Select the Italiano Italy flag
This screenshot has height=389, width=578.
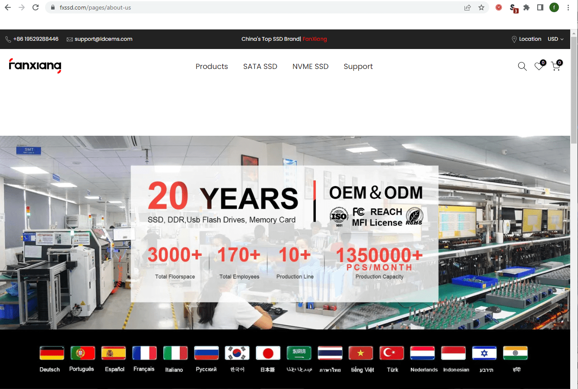[175, 353]
